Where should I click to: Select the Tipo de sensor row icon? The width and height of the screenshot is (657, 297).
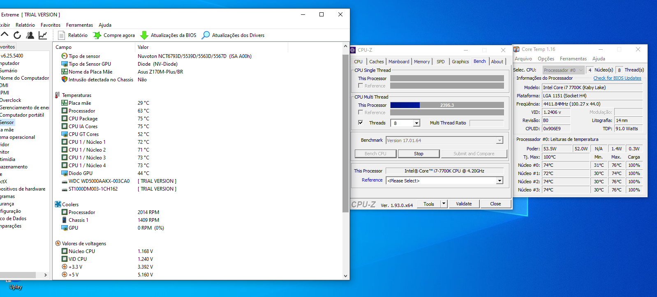click(x=65, y=56)
